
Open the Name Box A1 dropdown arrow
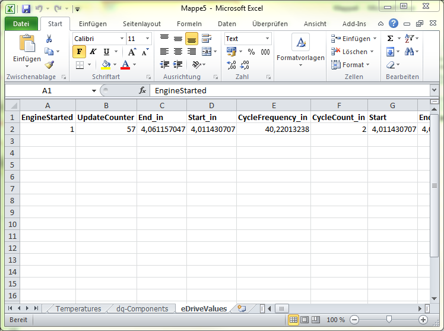[94, 91]
